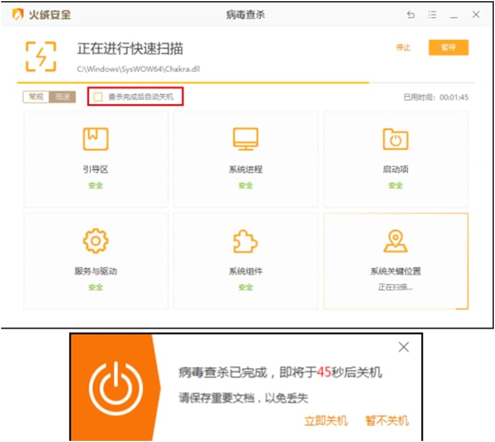Switch scan mode to 高速
This screenshot has width=495, height=442.
(x=62, y=97)
